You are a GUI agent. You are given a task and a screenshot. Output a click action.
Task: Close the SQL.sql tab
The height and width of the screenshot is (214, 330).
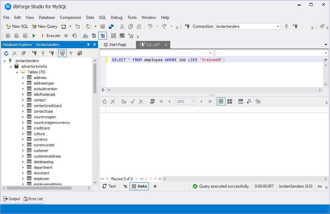coord(166,45)
